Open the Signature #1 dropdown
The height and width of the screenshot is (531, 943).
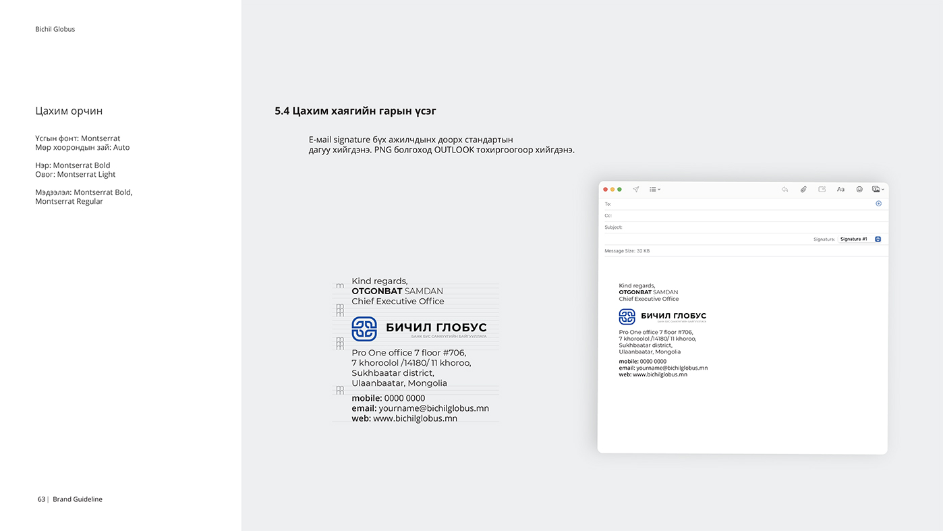(860, 239)
